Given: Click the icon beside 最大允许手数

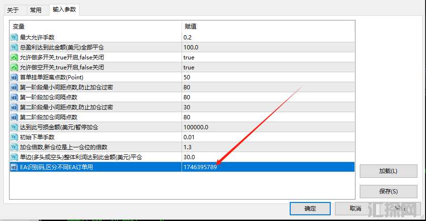Looking at the screenshot, I should pyautogui.click(x=14, y=38).
